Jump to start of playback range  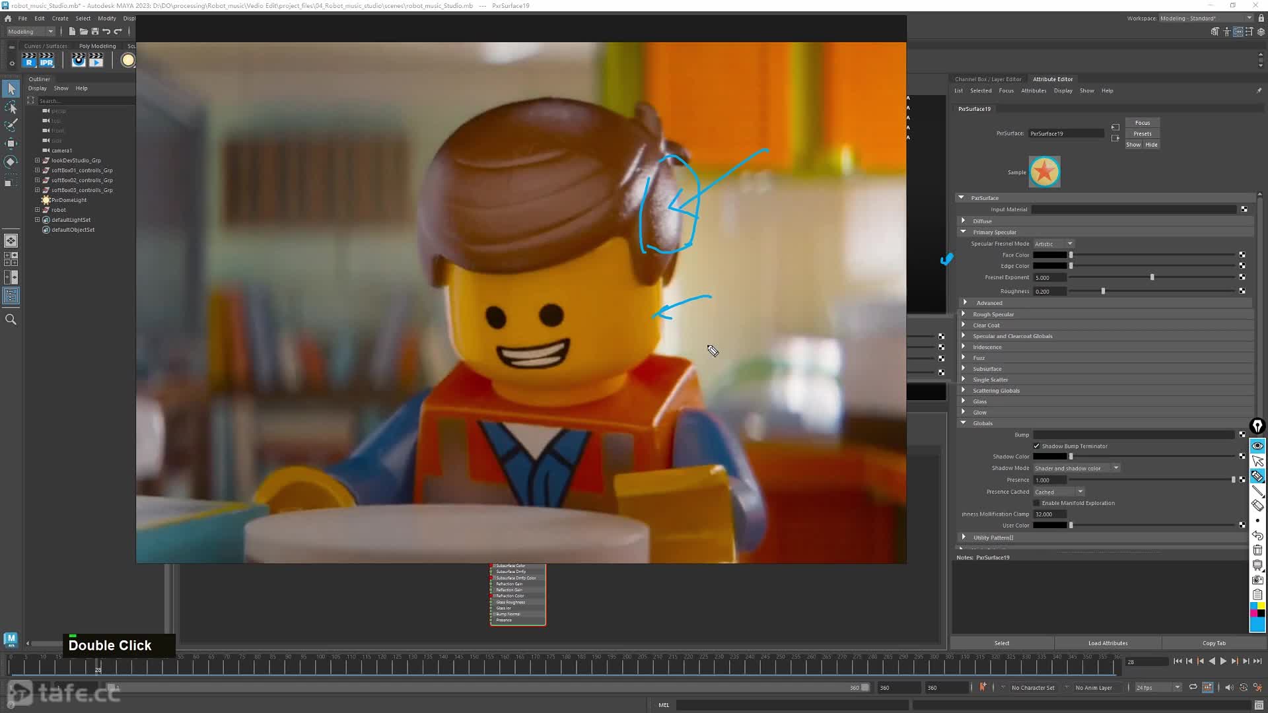(1178, 662)
